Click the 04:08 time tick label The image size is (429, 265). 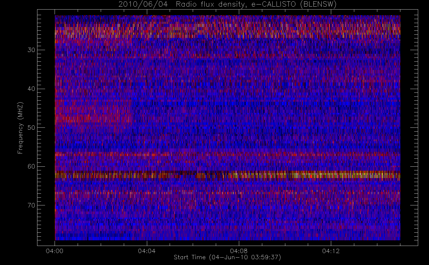(239, 251)
